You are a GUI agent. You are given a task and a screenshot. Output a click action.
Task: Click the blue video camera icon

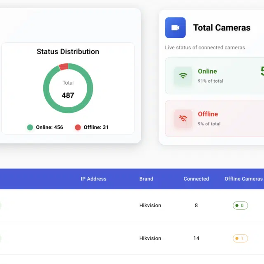point(175,28)
